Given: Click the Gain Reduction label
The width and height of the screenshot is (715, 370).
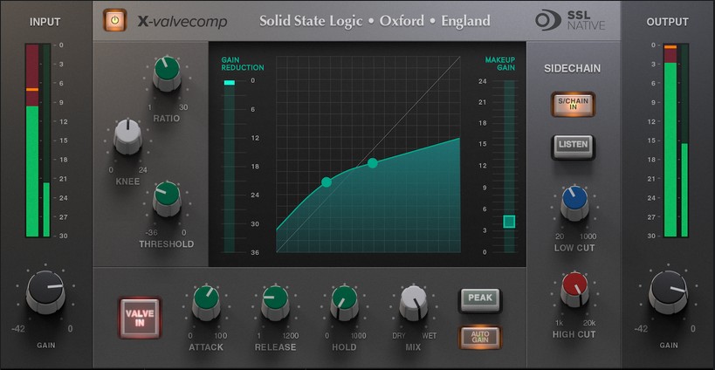Looking at the screenshot, I should (243, 64).
